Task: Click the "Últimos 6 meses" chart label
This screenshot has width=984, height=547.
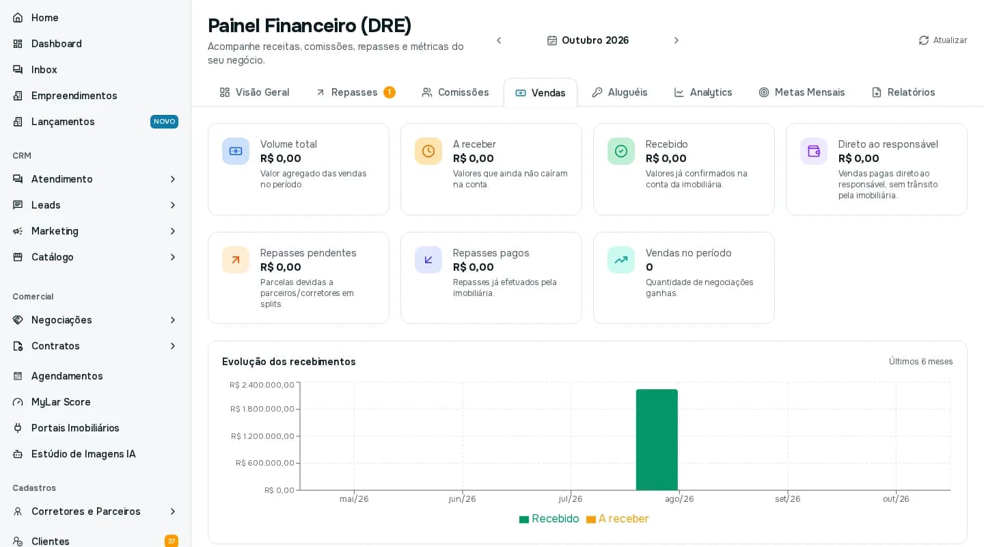Action: pos(920,362)
